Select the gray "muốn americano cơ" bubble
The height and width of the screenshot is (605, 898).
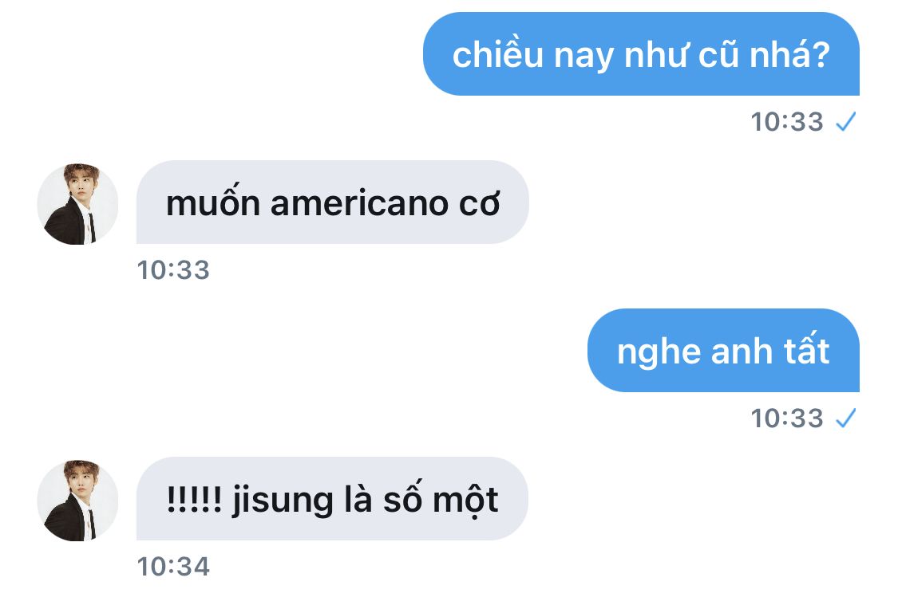(x=333, y=202)
